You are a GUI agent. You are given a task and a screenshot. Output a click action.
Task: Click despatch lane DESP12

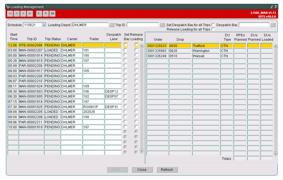pyautogui.click(x=113, y=91)
